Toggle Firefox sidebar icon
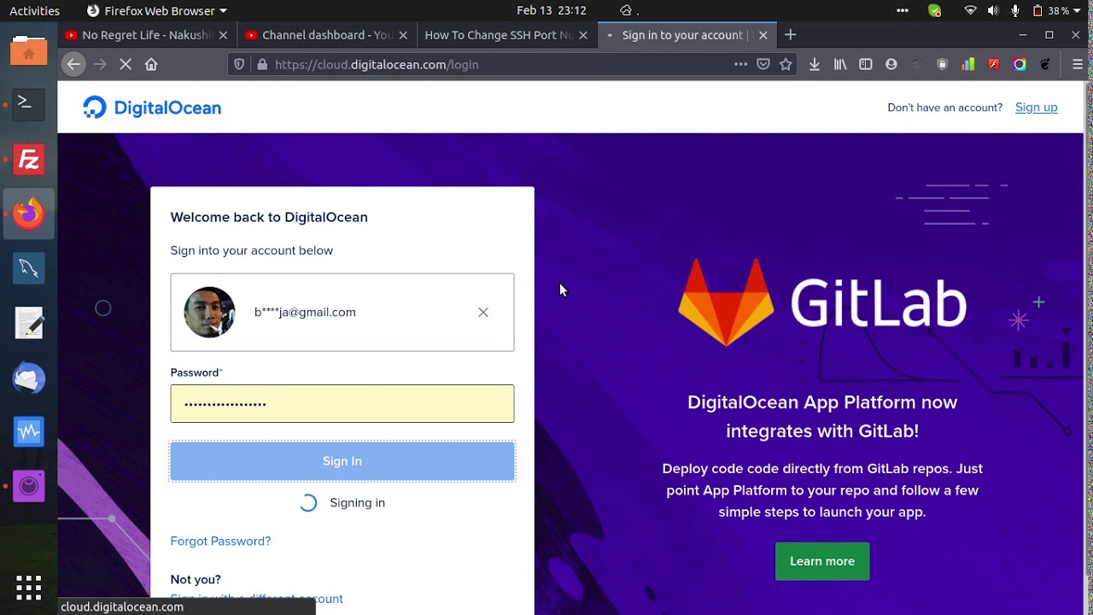The height and width of the screenshot is (615, 1093). 866,64
